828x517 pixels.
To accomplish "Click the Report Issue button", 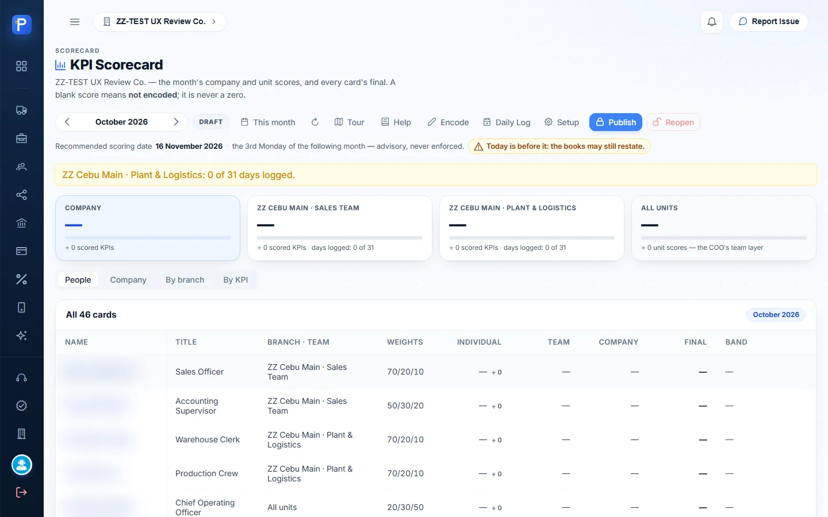I will [769, 22].
